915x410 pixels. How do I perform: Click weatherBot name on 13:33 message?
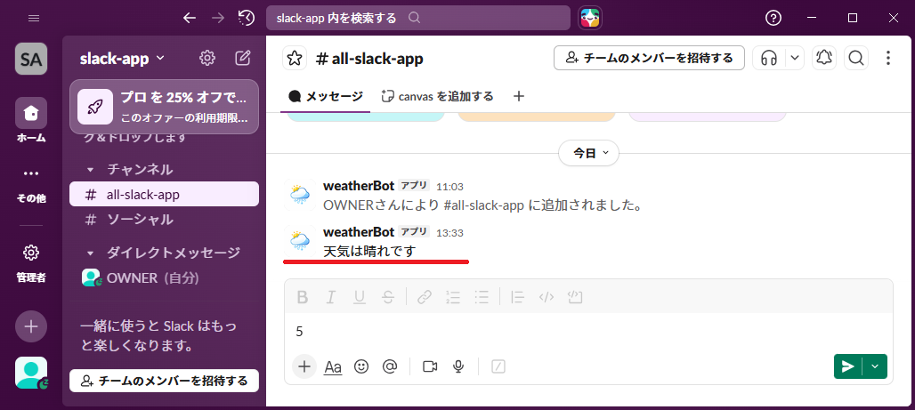(359, 232)
